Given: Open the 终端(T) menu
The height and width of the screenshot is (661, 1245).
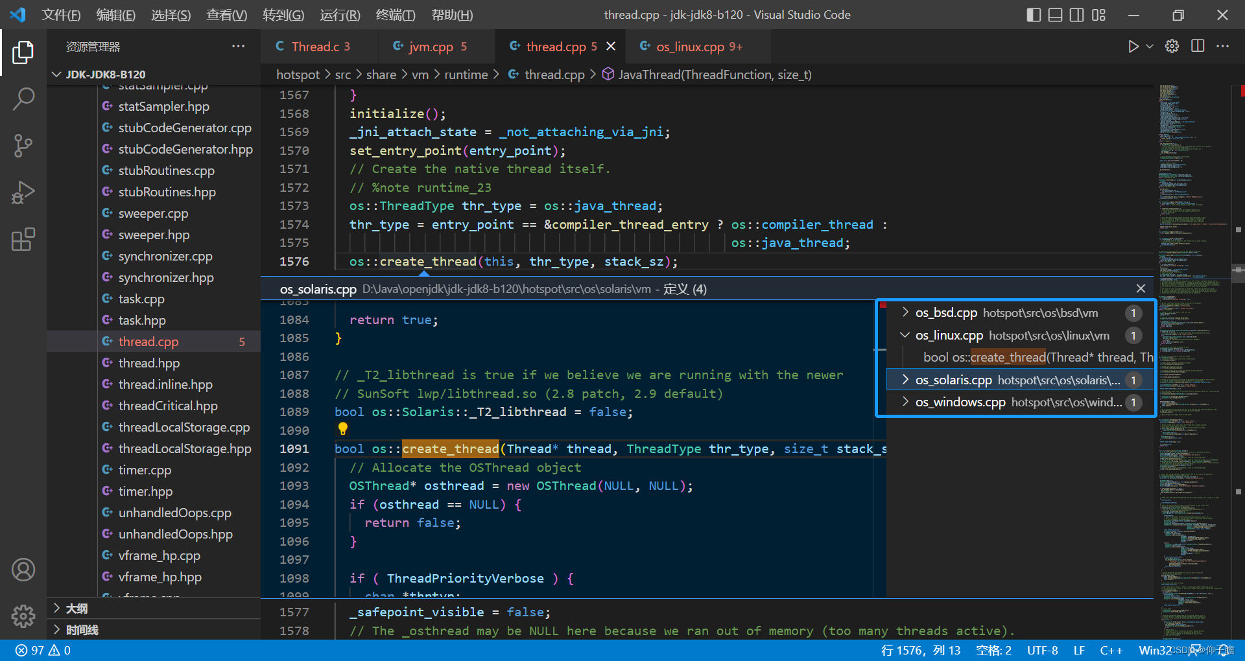Looking at the screenshot, I should (396, 15).
